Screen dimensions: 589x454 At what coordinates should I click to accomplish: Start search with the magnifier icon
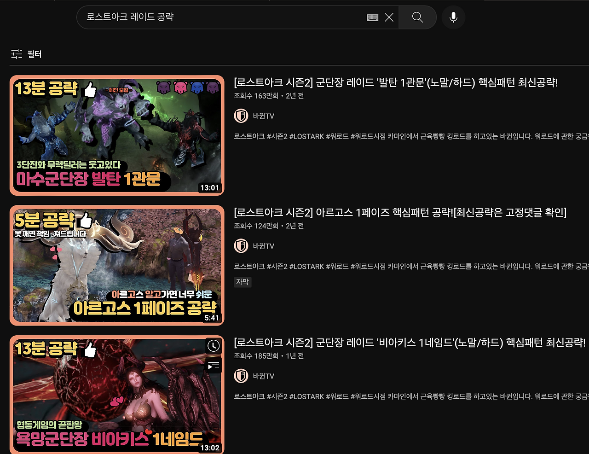417,17
